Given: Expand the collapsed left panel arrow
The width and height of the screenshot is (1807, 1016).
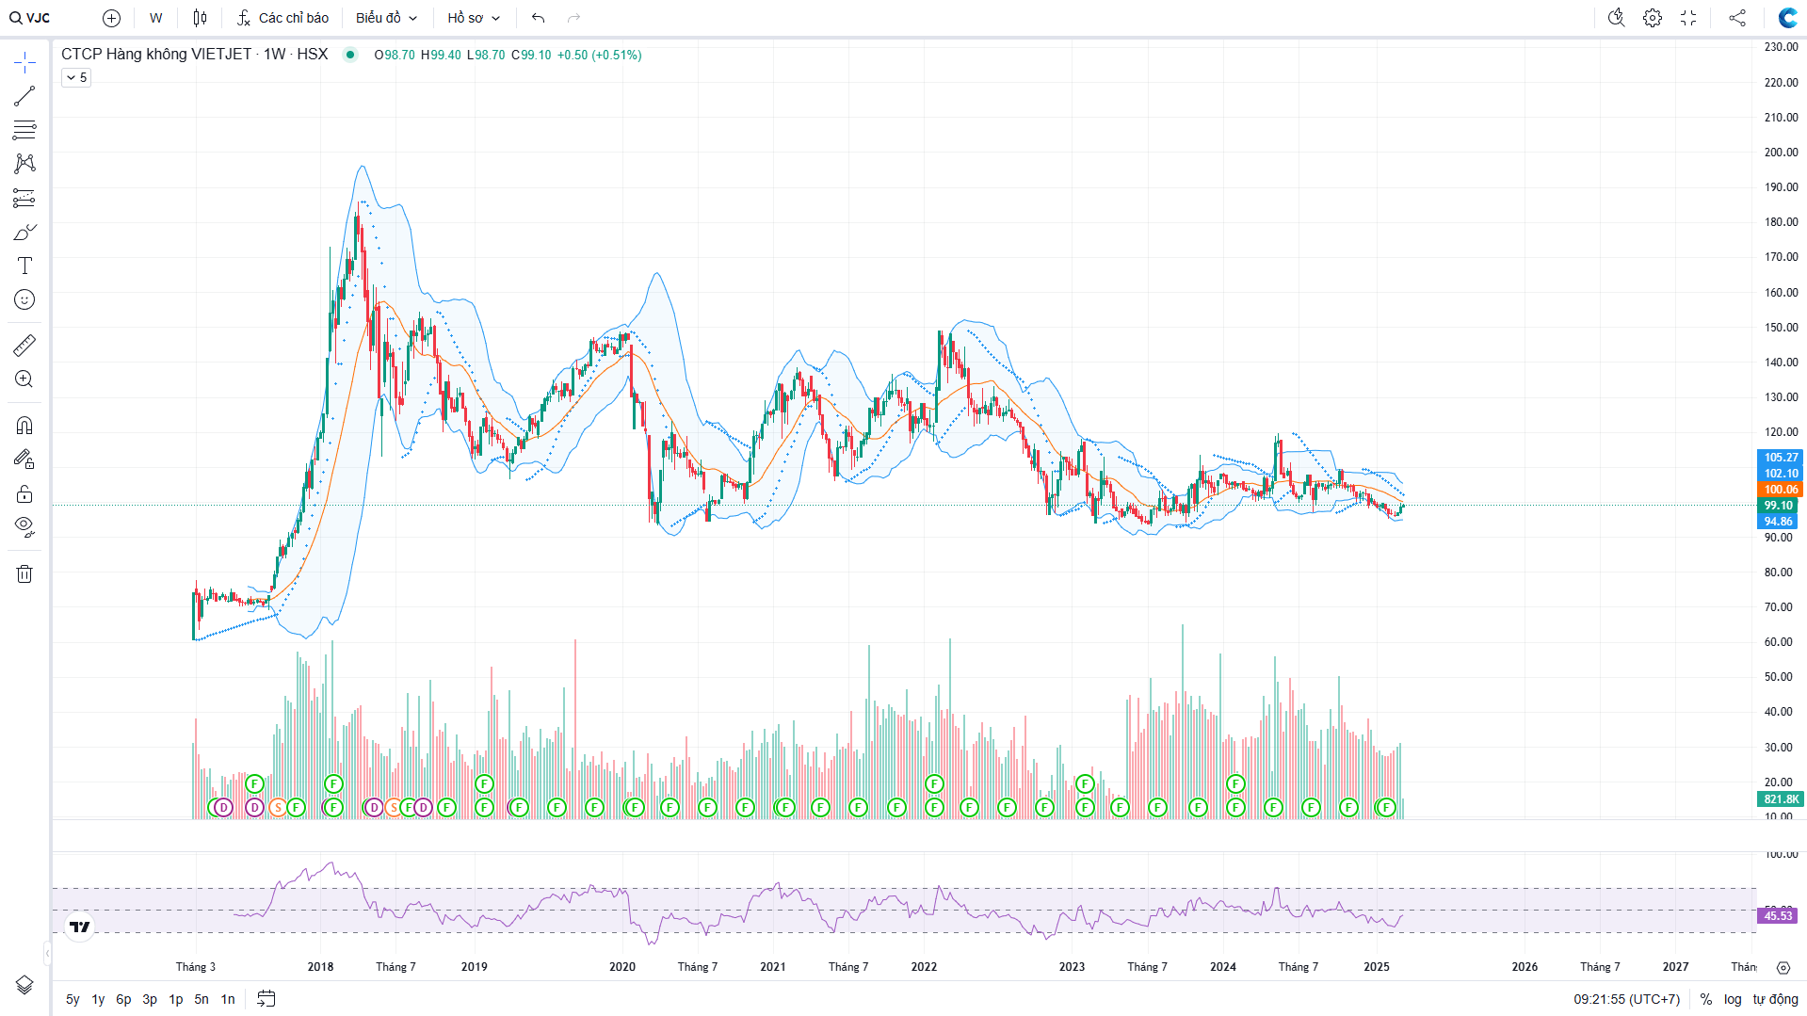Looking at the screenshot, I should point(48,954).
